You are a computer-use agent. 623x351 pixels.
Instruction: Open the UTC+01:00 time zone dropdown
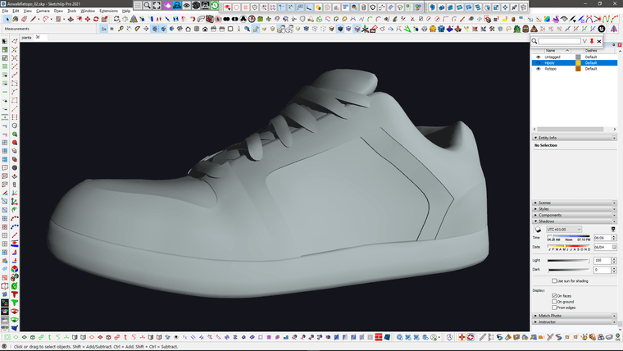click(x=563, y=229)
